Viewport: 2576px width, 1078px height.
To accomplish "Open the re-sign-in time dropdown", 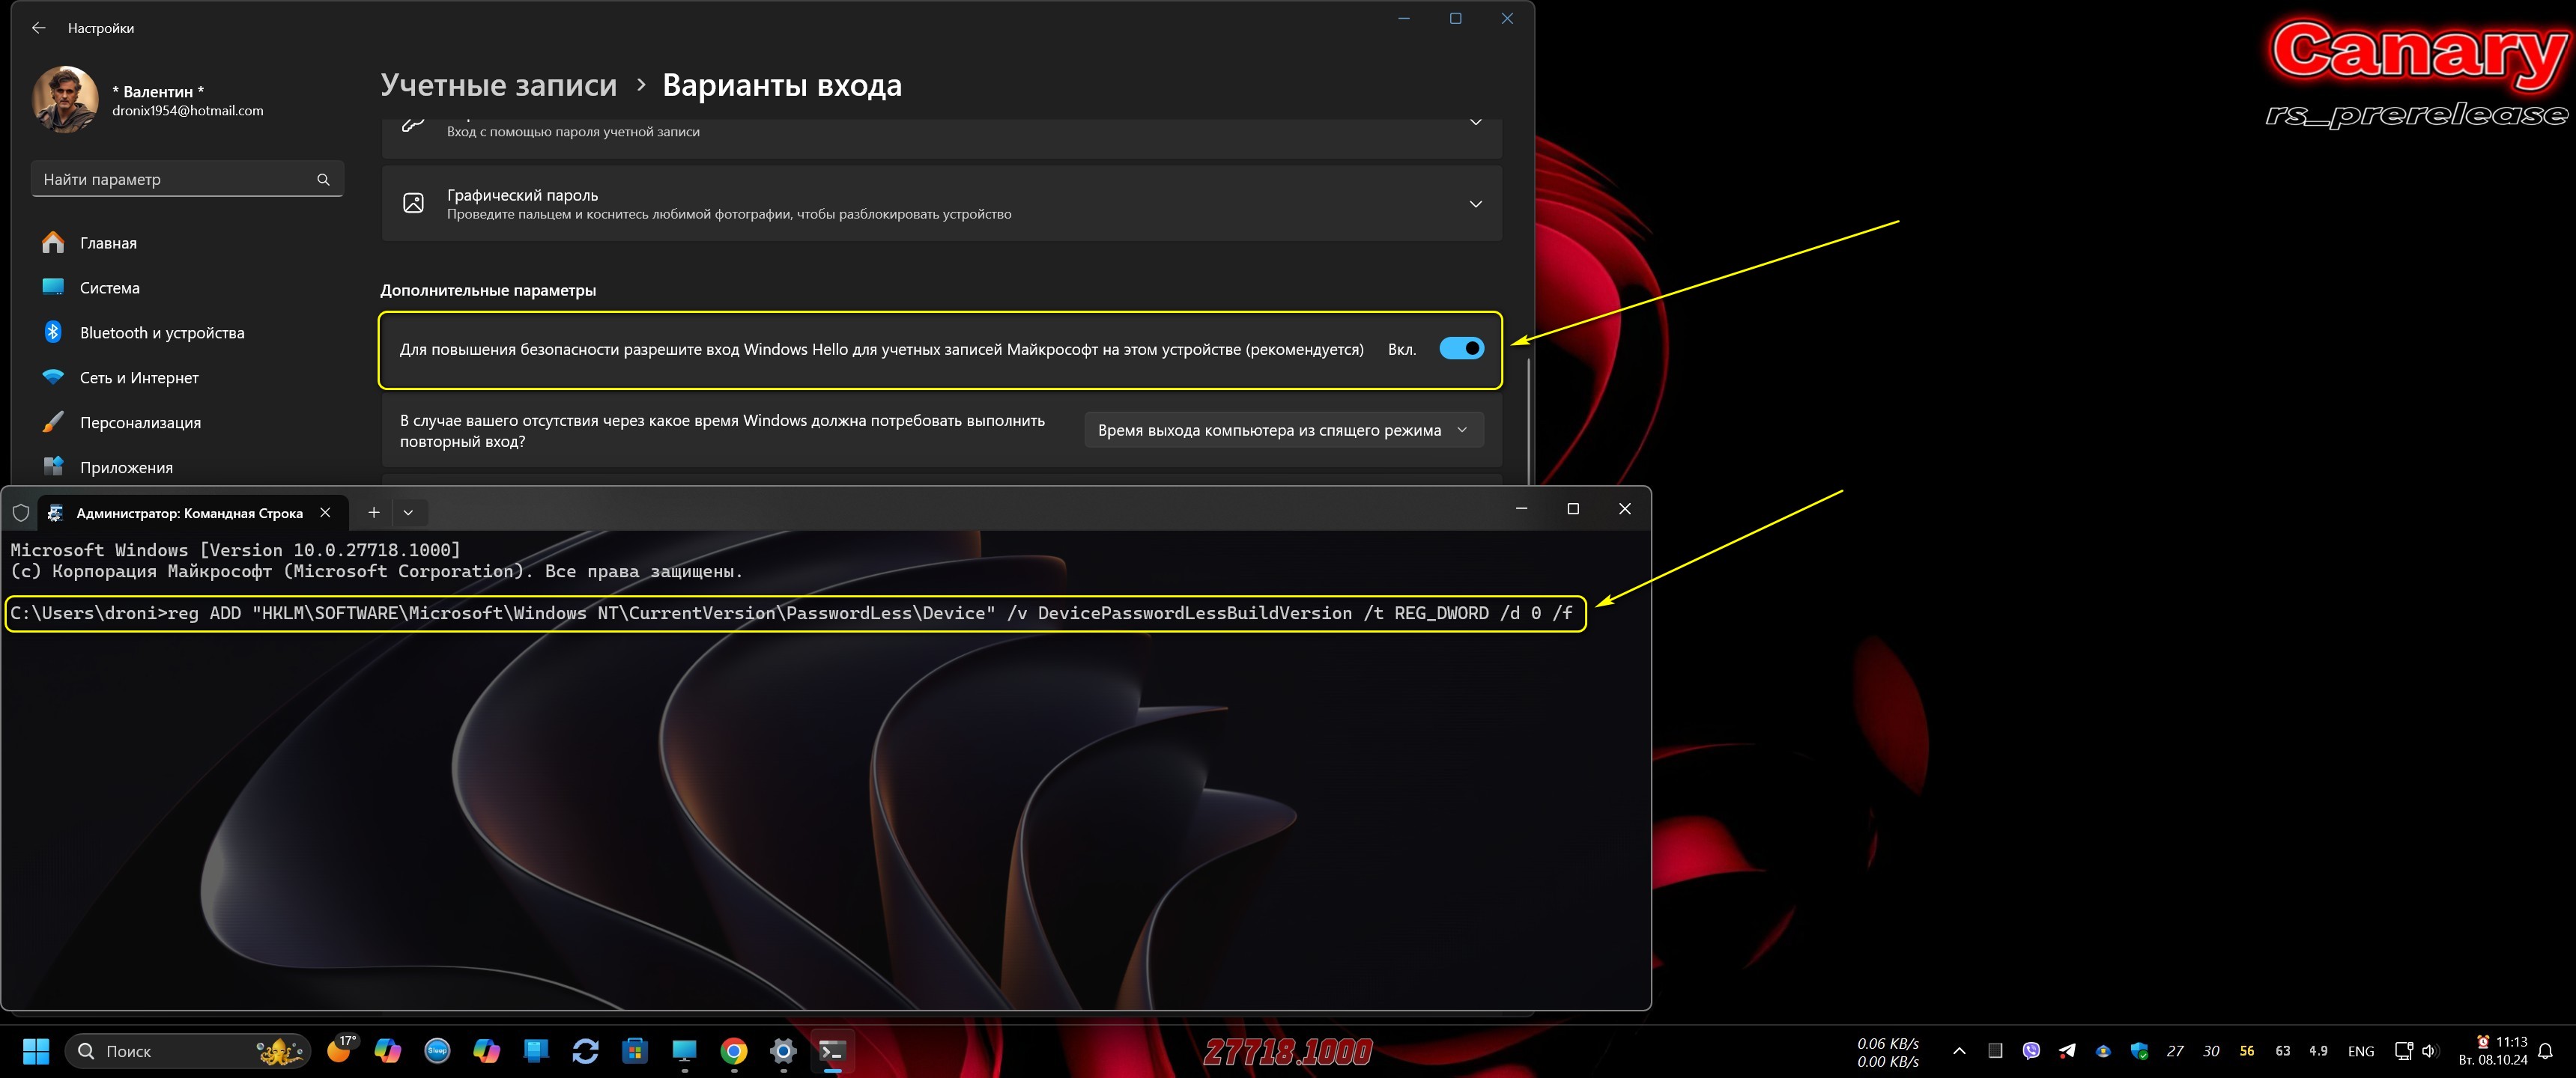I will [1283, 430].
